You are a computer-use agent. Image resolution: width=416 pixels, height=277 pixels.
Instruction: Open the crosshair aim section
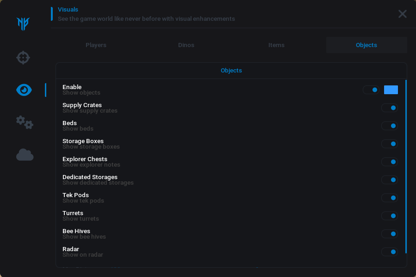23,58
